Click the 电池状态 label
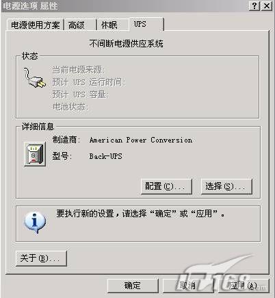Screen dimensions: 275x298 click(70, 107)
